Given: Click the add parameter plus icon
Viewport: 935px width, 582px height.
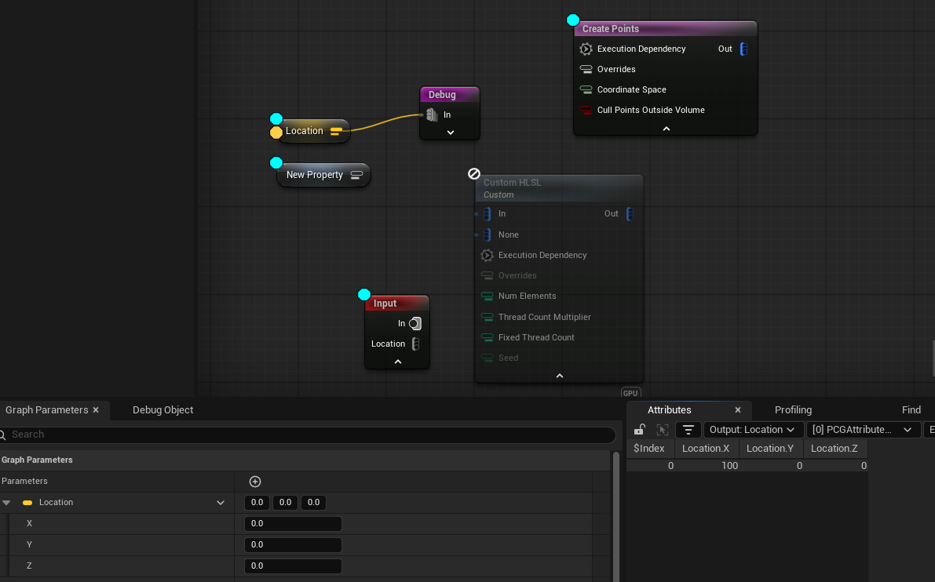Looking at the screenshot, I should click(254, 482).
